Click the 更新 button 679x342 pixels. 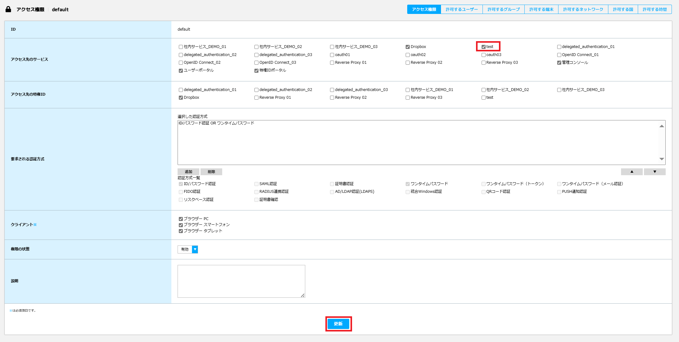[338, 324]
